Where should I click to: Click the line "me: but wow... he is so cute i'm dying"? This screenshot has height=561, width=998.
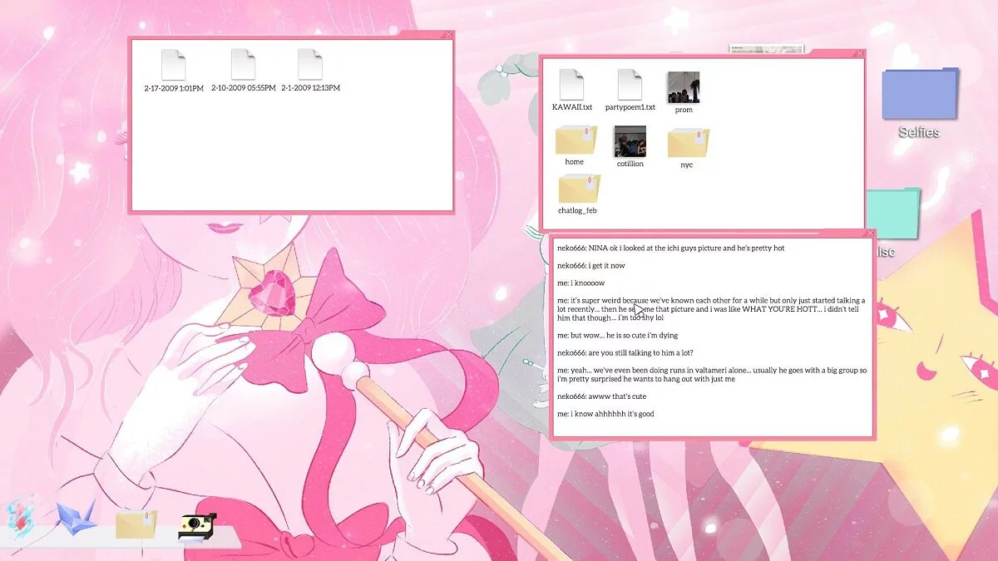[617, 335]
